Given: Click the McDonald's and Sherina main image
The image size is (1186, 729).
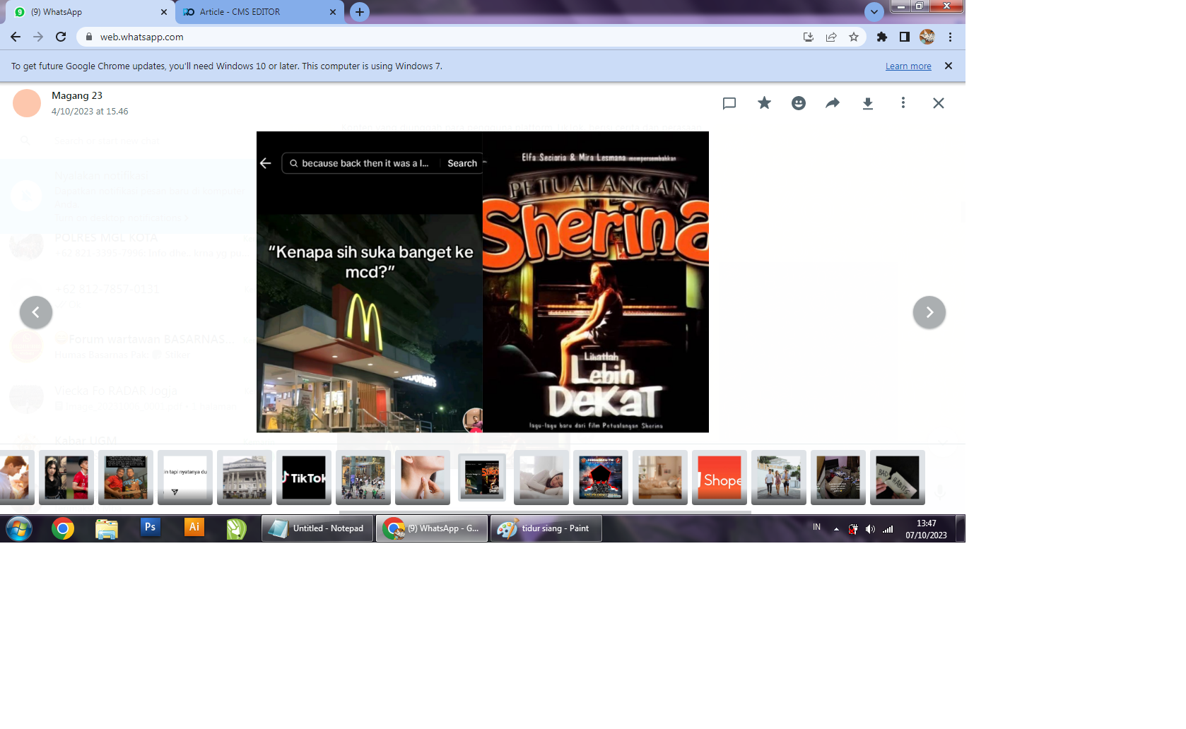Looking at the screenshot, I should coord(483,282).
